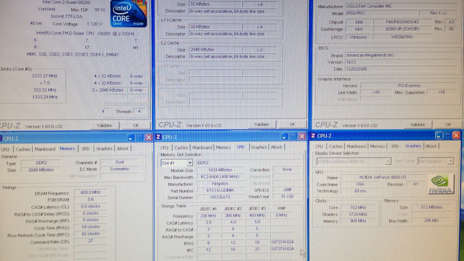464x261 pixels.
Task: Open the Slot #1 memory slot dropdown
Action: click(190, 163)
